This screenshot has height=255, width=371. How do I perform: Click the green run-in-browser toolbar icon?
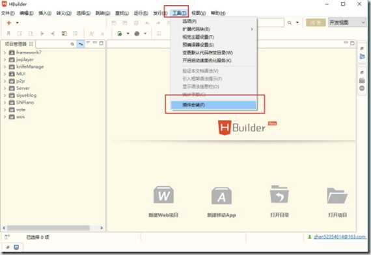coord(120,34)
